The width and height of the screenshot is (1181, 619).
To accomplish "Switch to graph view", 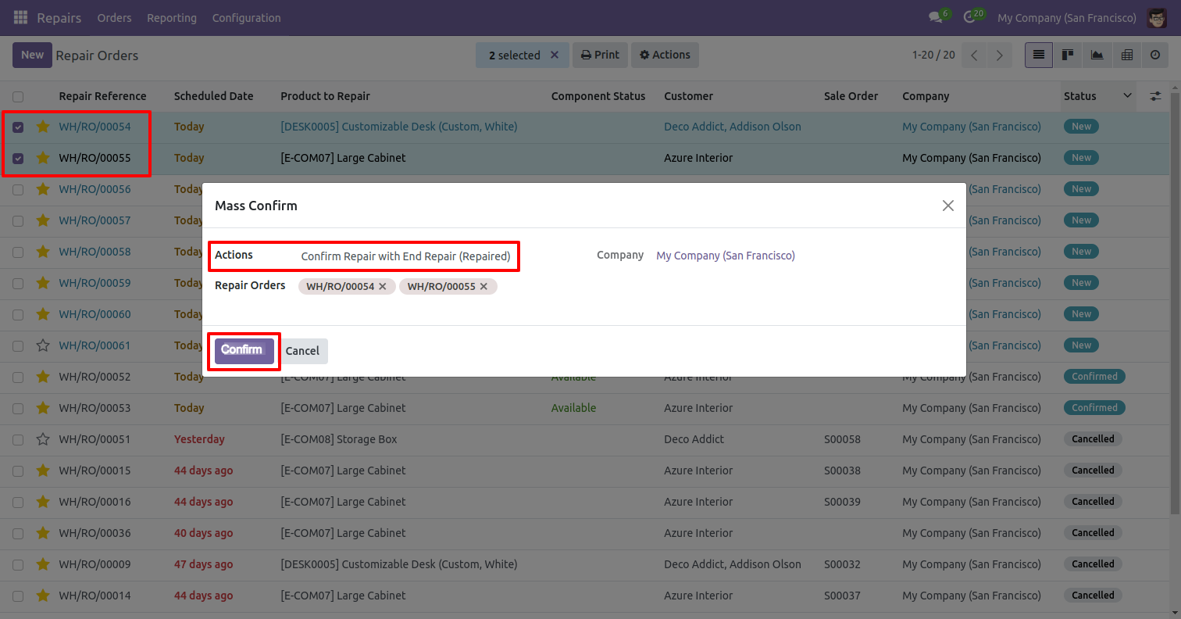I will click(1097, 55).
